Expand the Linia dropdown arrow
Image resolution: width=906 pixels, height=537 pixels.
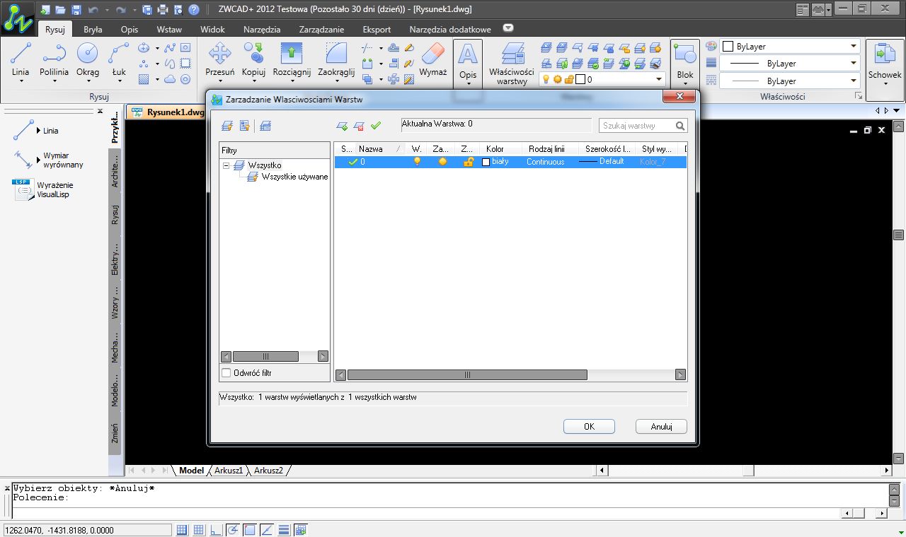point(21,81)
